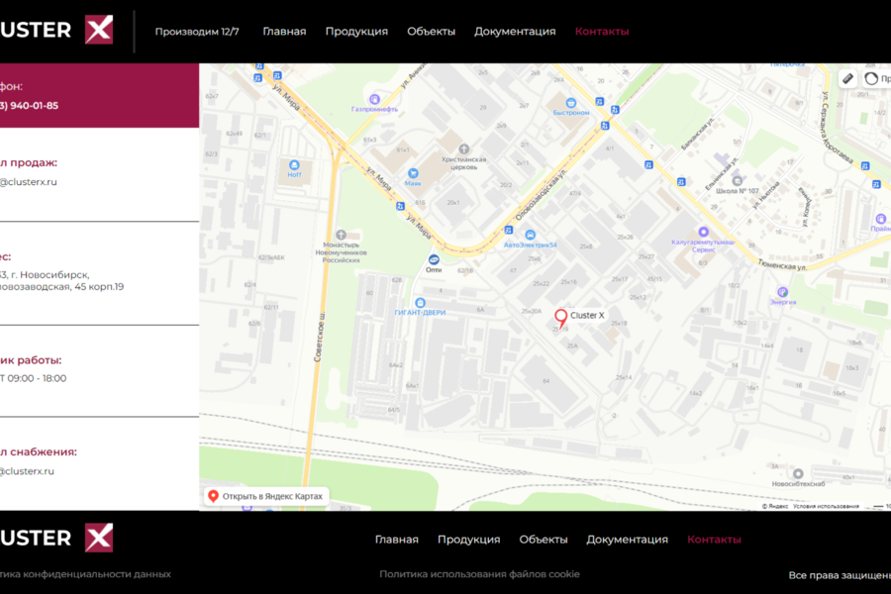Viewport: 891px width, 594px height.
Task: Go to Контакты from the footer
Action: click(x=714, y=540)
